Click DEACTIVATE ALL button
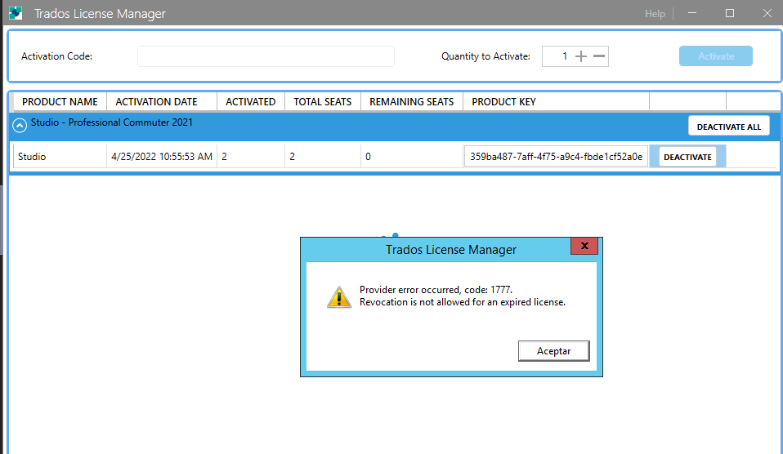This screenshot has height=454, width=783. click(x=728, y=127)
